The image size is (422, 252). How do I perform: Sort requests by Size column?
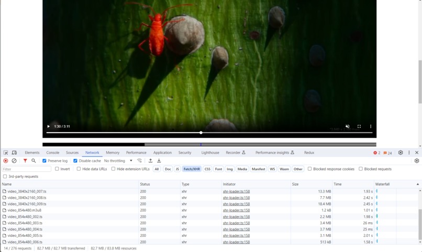coord(312,184)
